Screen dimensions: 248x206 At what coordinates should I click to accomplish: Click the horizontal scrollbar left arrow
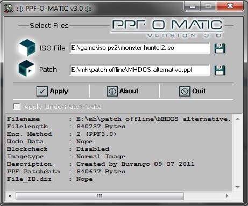(10, 196)
